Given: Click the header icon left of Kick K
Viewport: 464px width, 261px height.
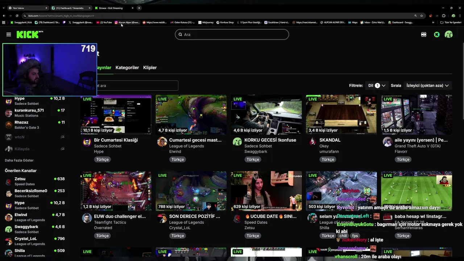Looking at the screenshot, I should coord(424,34).
